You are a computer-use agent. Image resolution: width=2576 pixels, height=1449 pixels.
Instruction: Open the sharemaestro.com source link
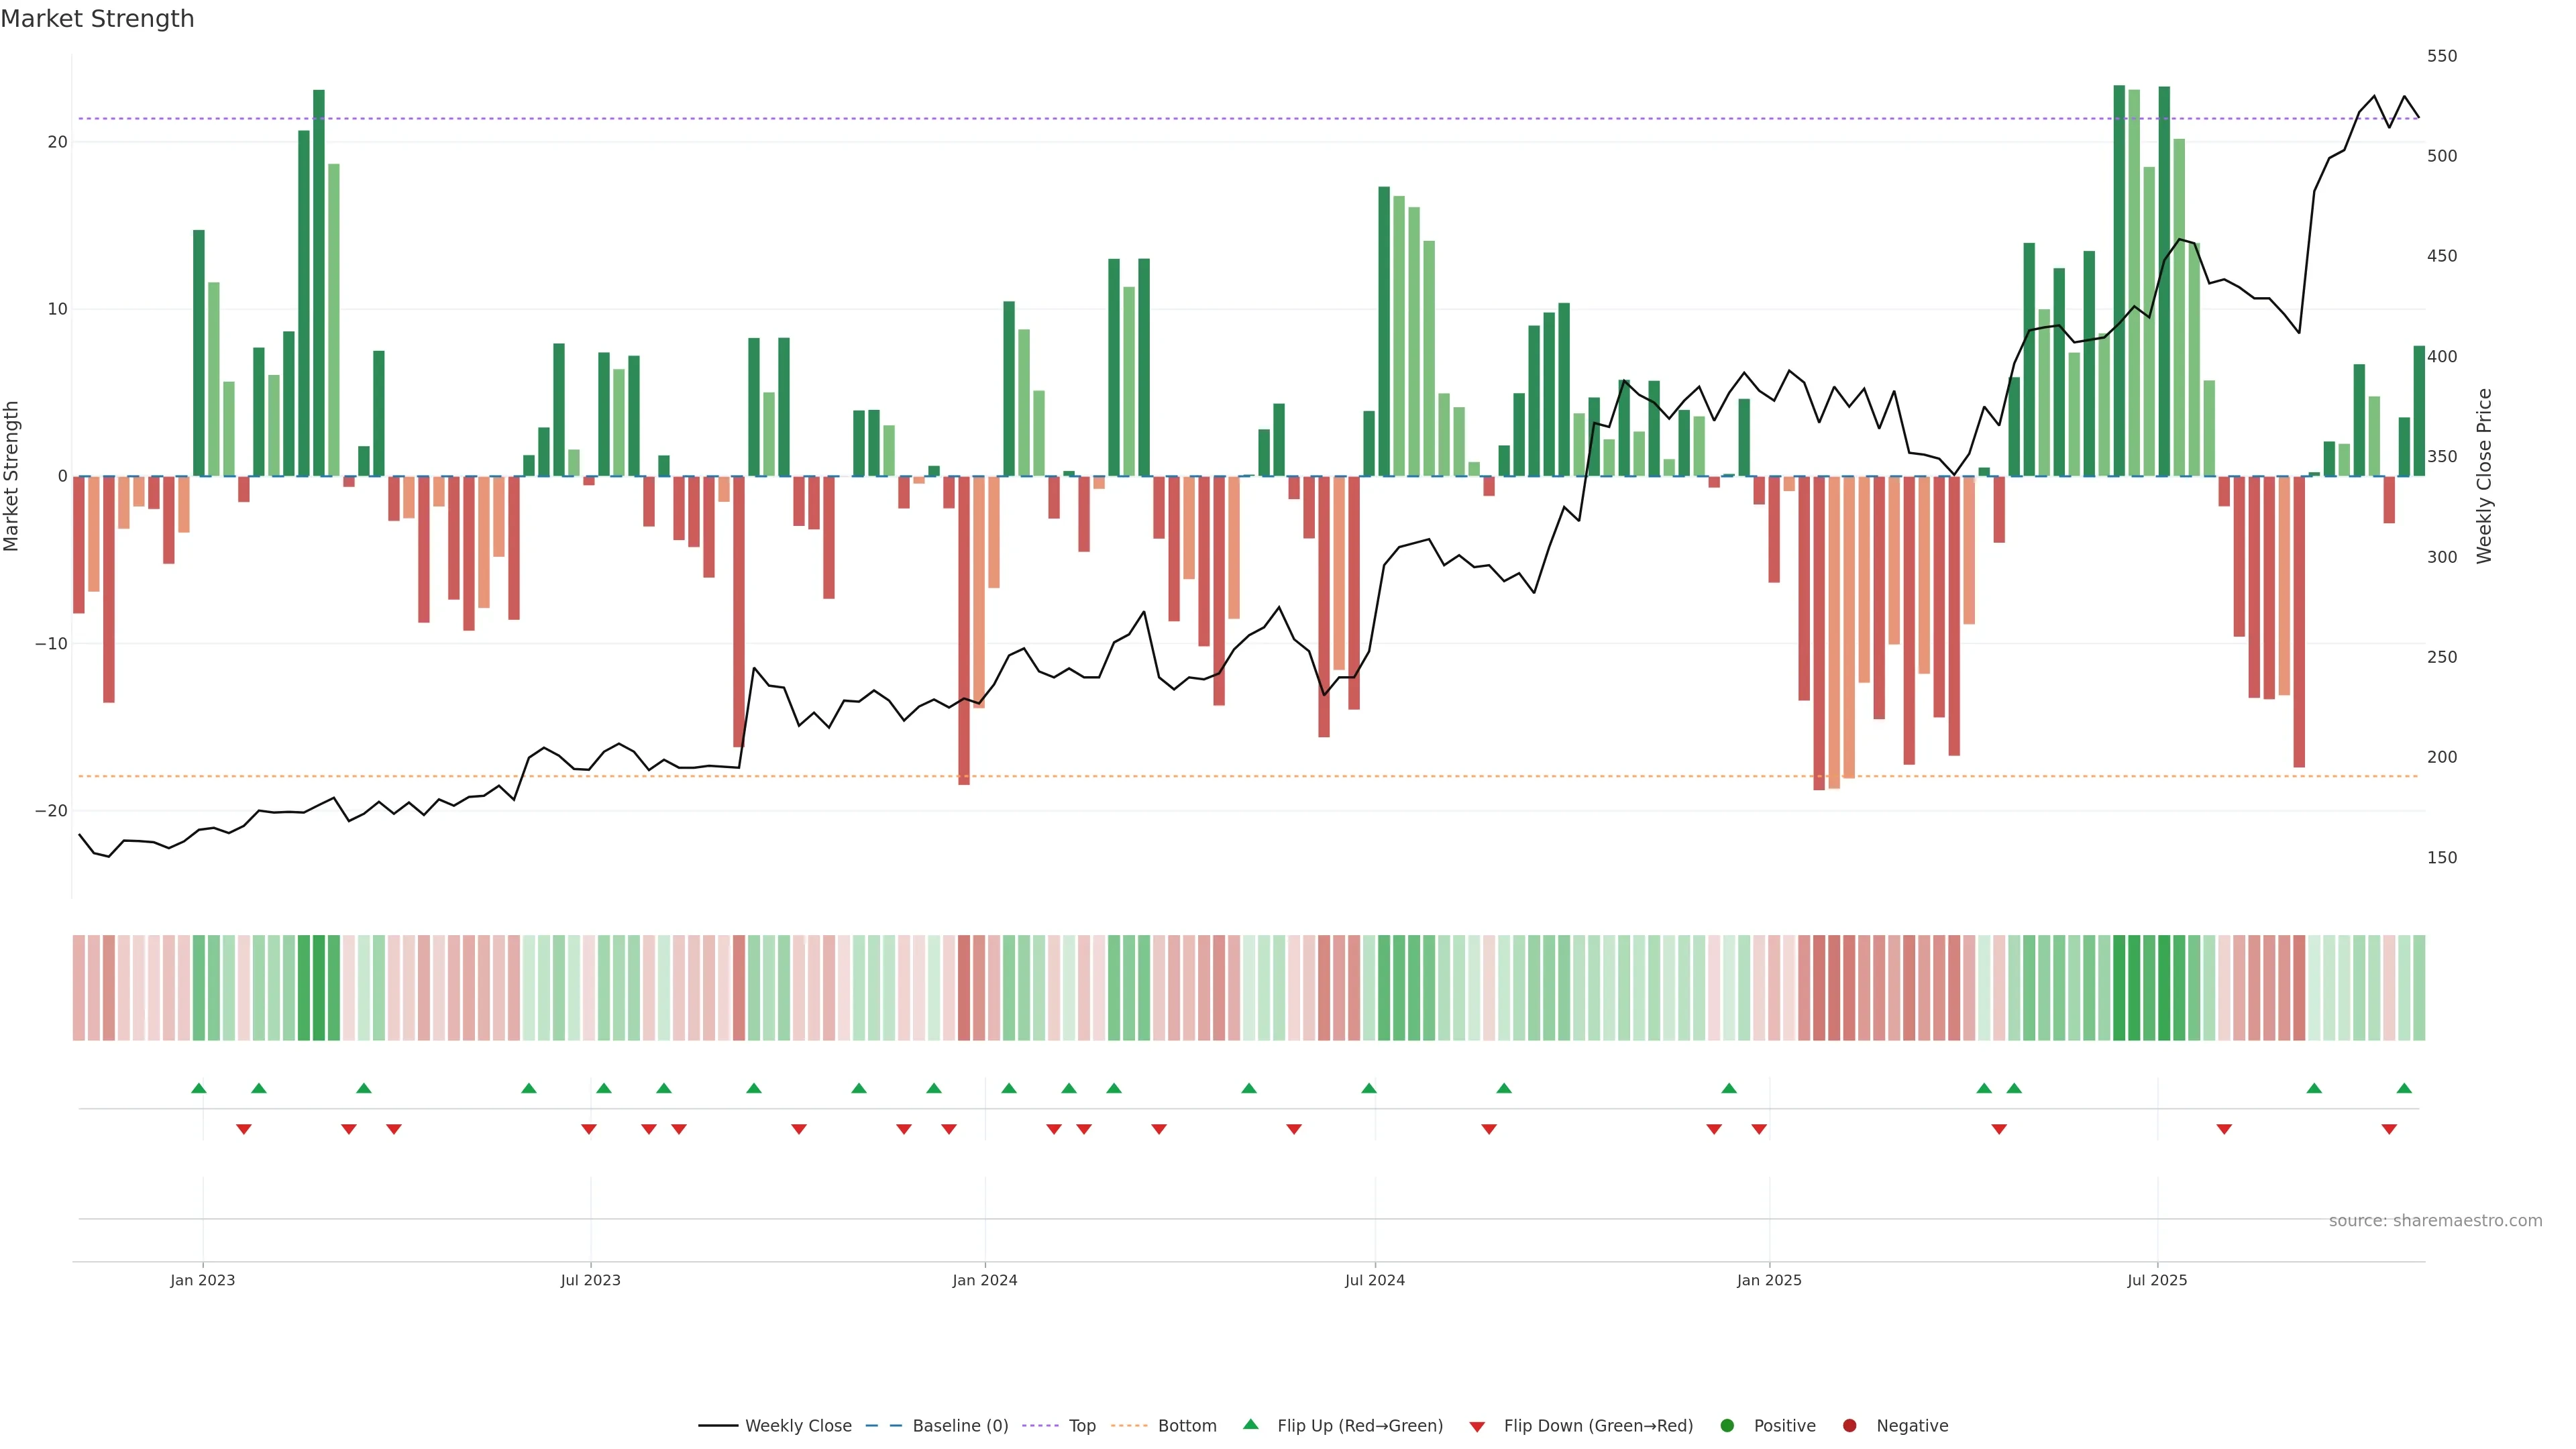[x=2435, y=1220]
